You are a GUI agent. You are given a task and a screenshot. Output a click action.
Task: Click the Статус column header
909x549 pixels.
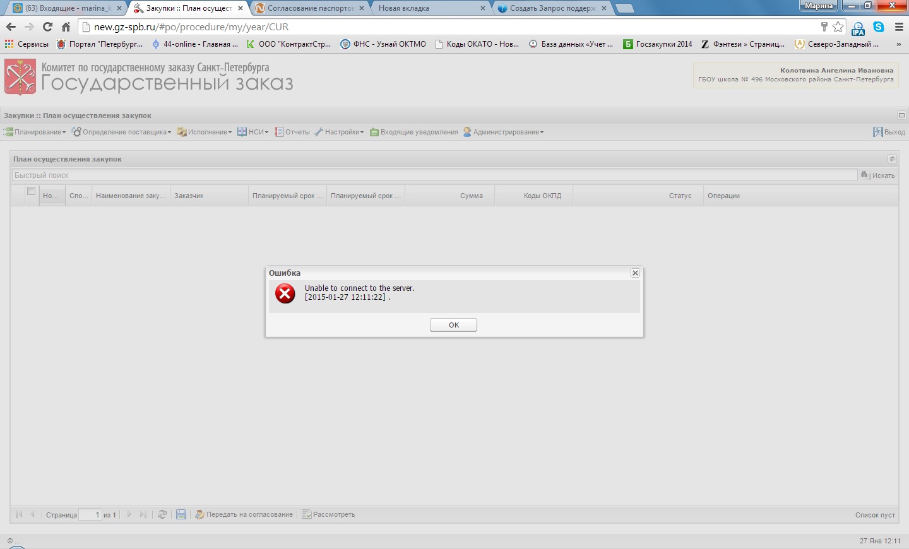(638, 196)
